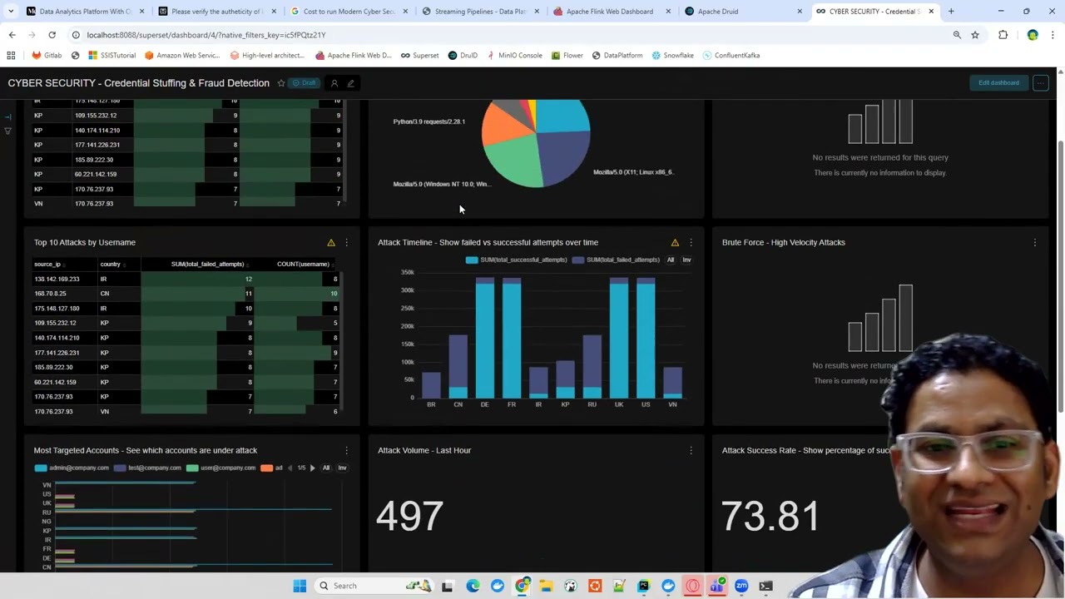Switch to Apache Flink Web Dashboard tab
Screen dimensions: 1065x599
(609, 12)
